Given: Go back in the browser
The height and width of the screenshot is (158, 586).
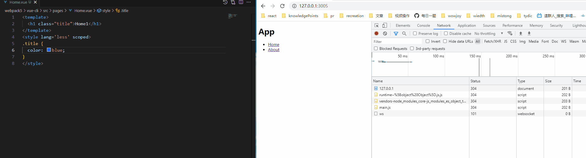Looking at the screenshot, I should pyautogui.click(x=263, y=6).
